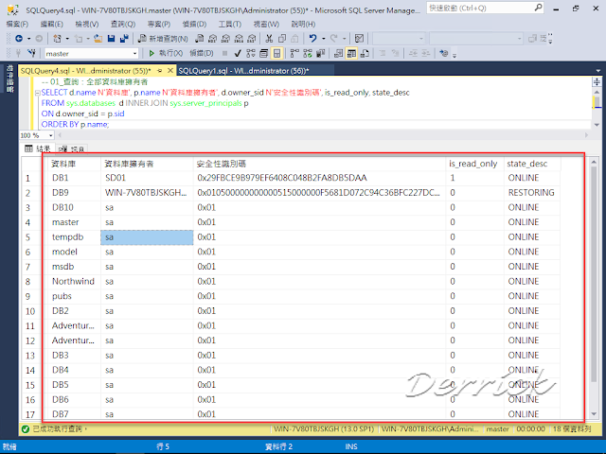Click the Stop (cancel query) square icon
Viewport: 606px width, 454px height.
(225, 53)
